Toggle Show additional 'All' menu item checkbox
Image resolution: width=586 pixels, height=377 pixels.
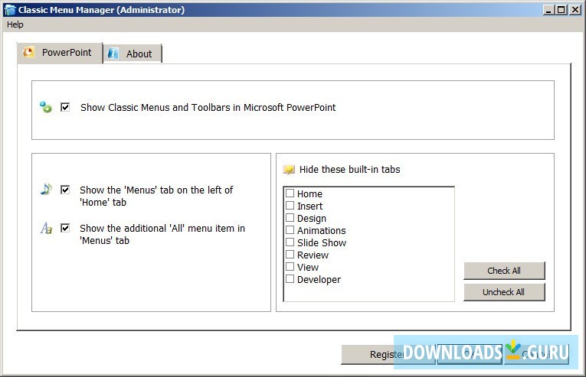tap(65, 228)
